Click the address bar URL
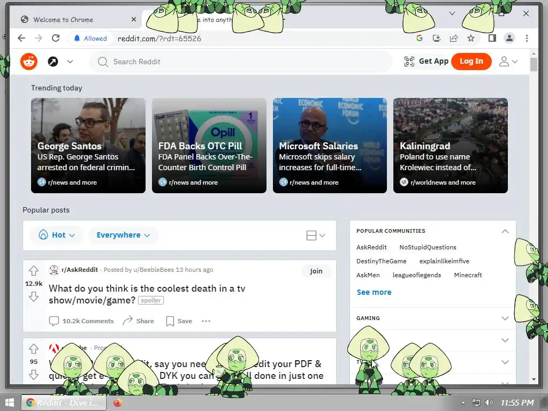 pyautogui.click(x=159, y=39)
